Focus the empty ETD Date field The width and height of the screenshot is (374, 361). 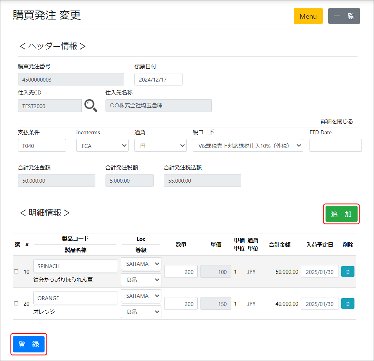[x=335, y=146]
